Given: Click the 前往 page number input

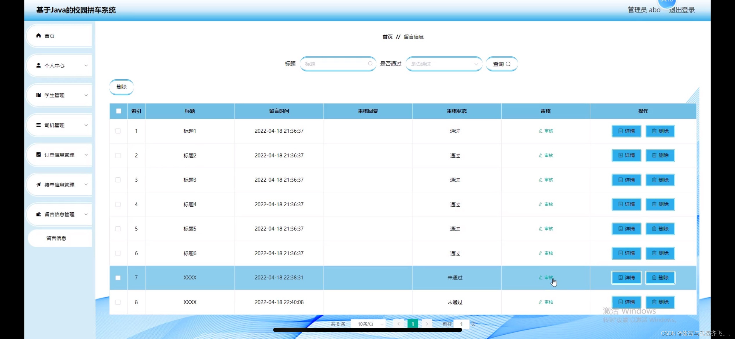Looking at the screenshot, I should (x=461, y=324).
